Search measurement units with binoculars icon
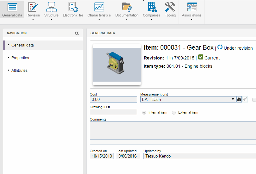The height and width of the screenshot is (174, 256). (239, 99)
